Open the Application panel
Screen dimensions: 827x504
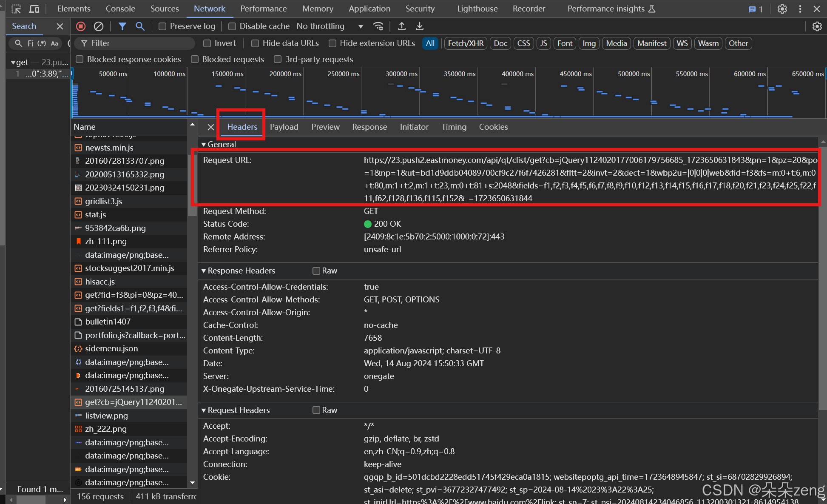369,9
